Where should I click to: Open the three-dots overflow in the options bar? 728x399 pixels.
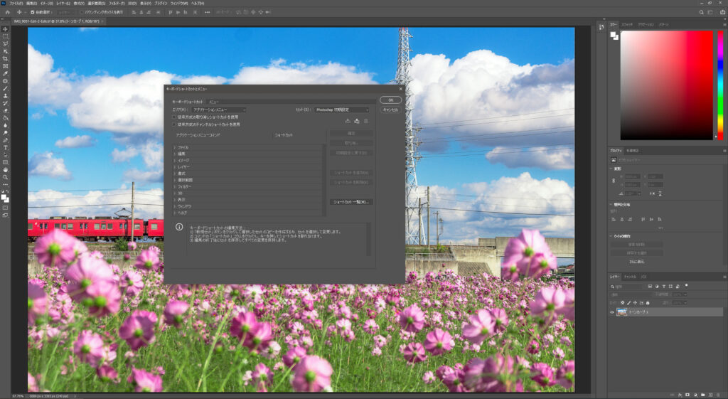point(207,12)
